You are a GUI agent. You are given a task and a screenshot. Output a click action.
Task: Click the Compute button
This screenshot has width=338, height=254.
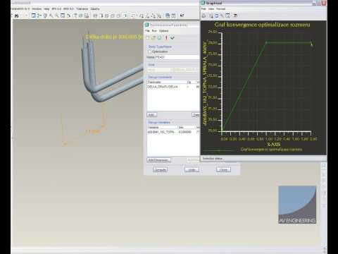coord(161,169)
